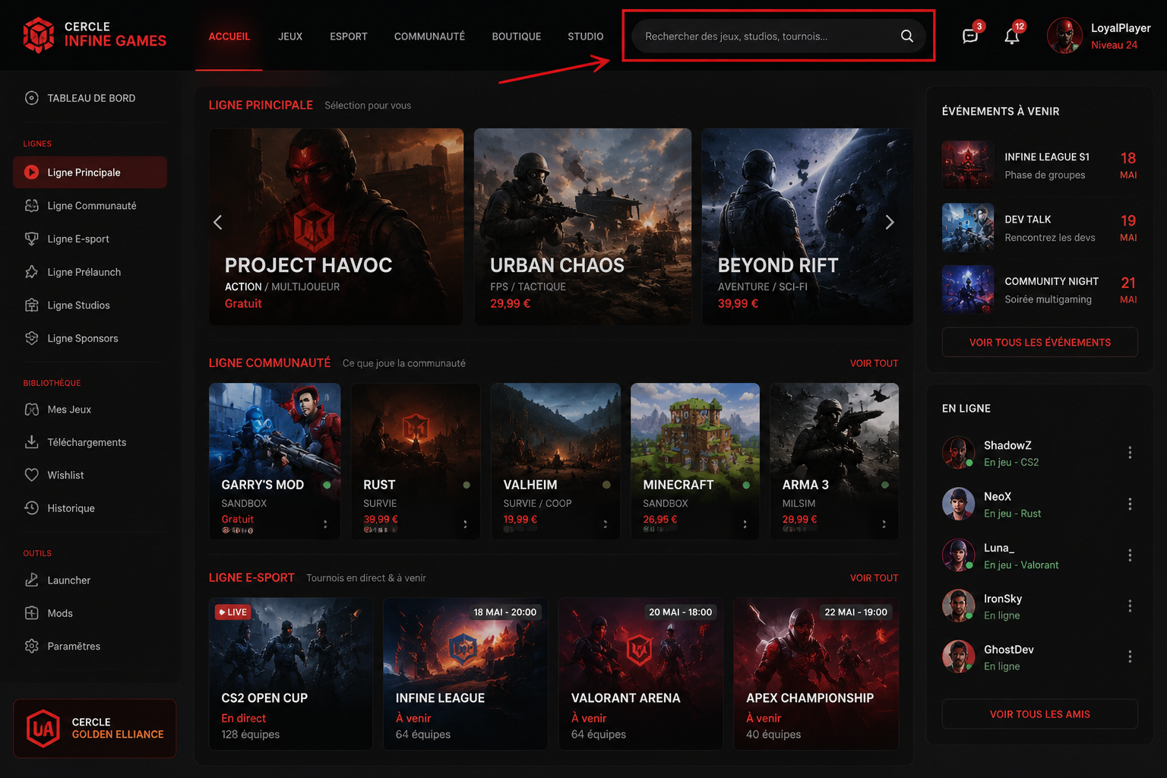Show next games with carousel right arrow
Viewport: 1167px width, 778px height.
[x=890, y=223]
